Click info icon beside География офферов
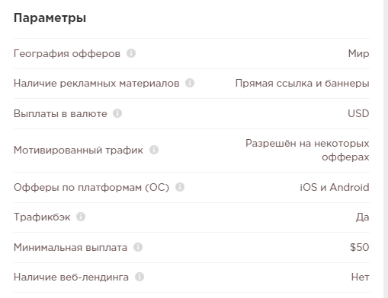This screenshot has height=298, width=388. click(x=131, y=53)
